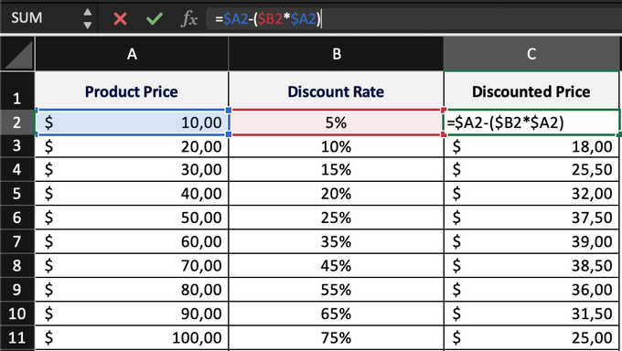Select the cell with price 30,00

(x=132, y=170)
